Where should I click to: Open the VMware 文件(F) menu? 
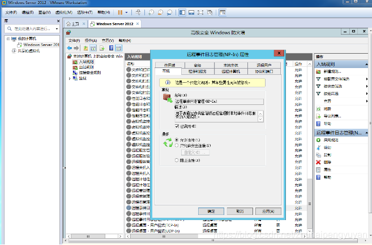(11, 12)
